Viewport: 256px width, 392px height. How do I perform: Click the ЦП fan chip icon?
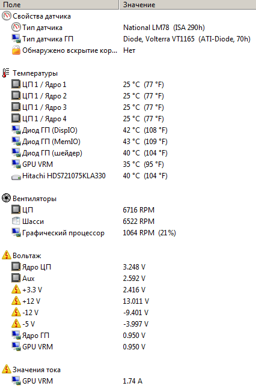pyautogui.click(x=16, y=210)
